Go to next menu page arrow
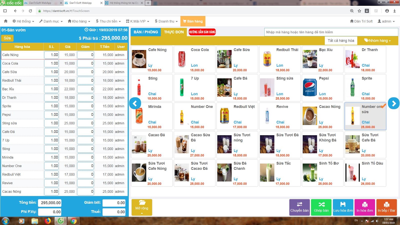The height and width of the screenshot is (225, 400). (x=394, y=103)
